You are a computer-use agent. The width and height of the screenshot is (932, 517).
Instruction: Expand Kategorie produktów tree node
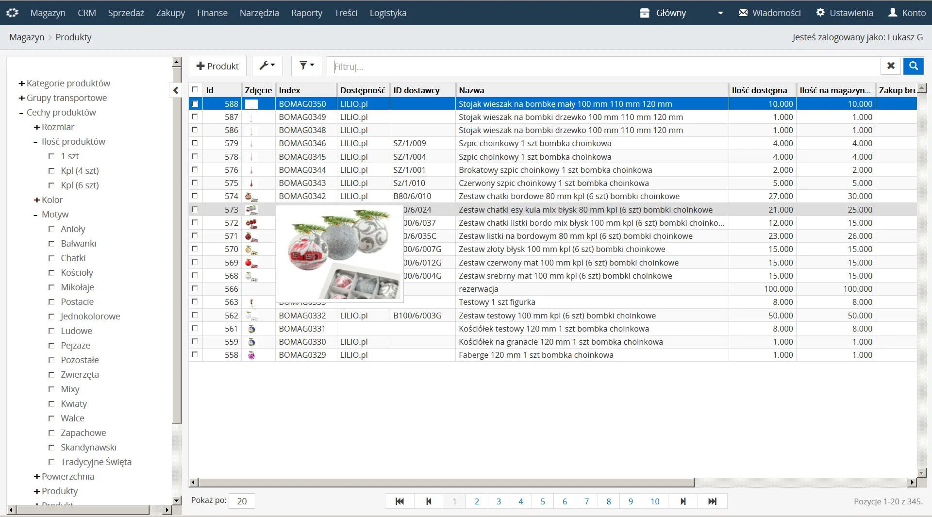click(x=22, y=83)
